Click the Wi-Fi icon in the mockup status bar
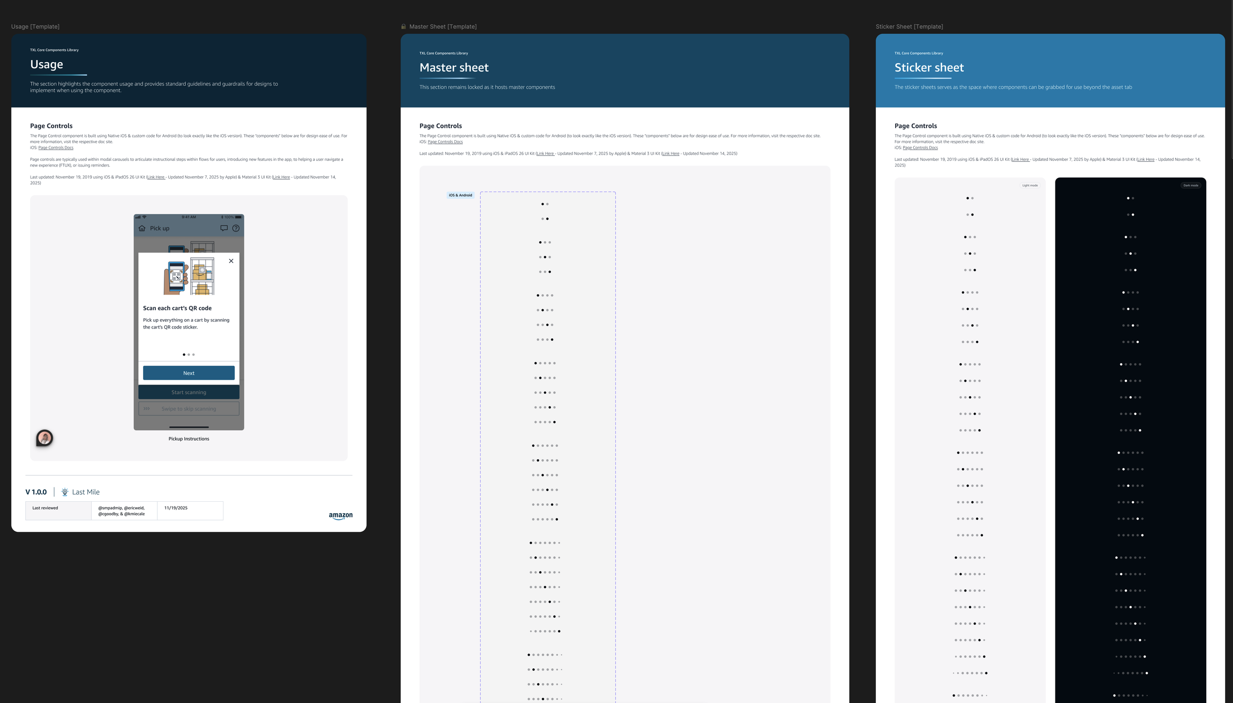The height and width of the screenshot is (703, 1233). 145,217
